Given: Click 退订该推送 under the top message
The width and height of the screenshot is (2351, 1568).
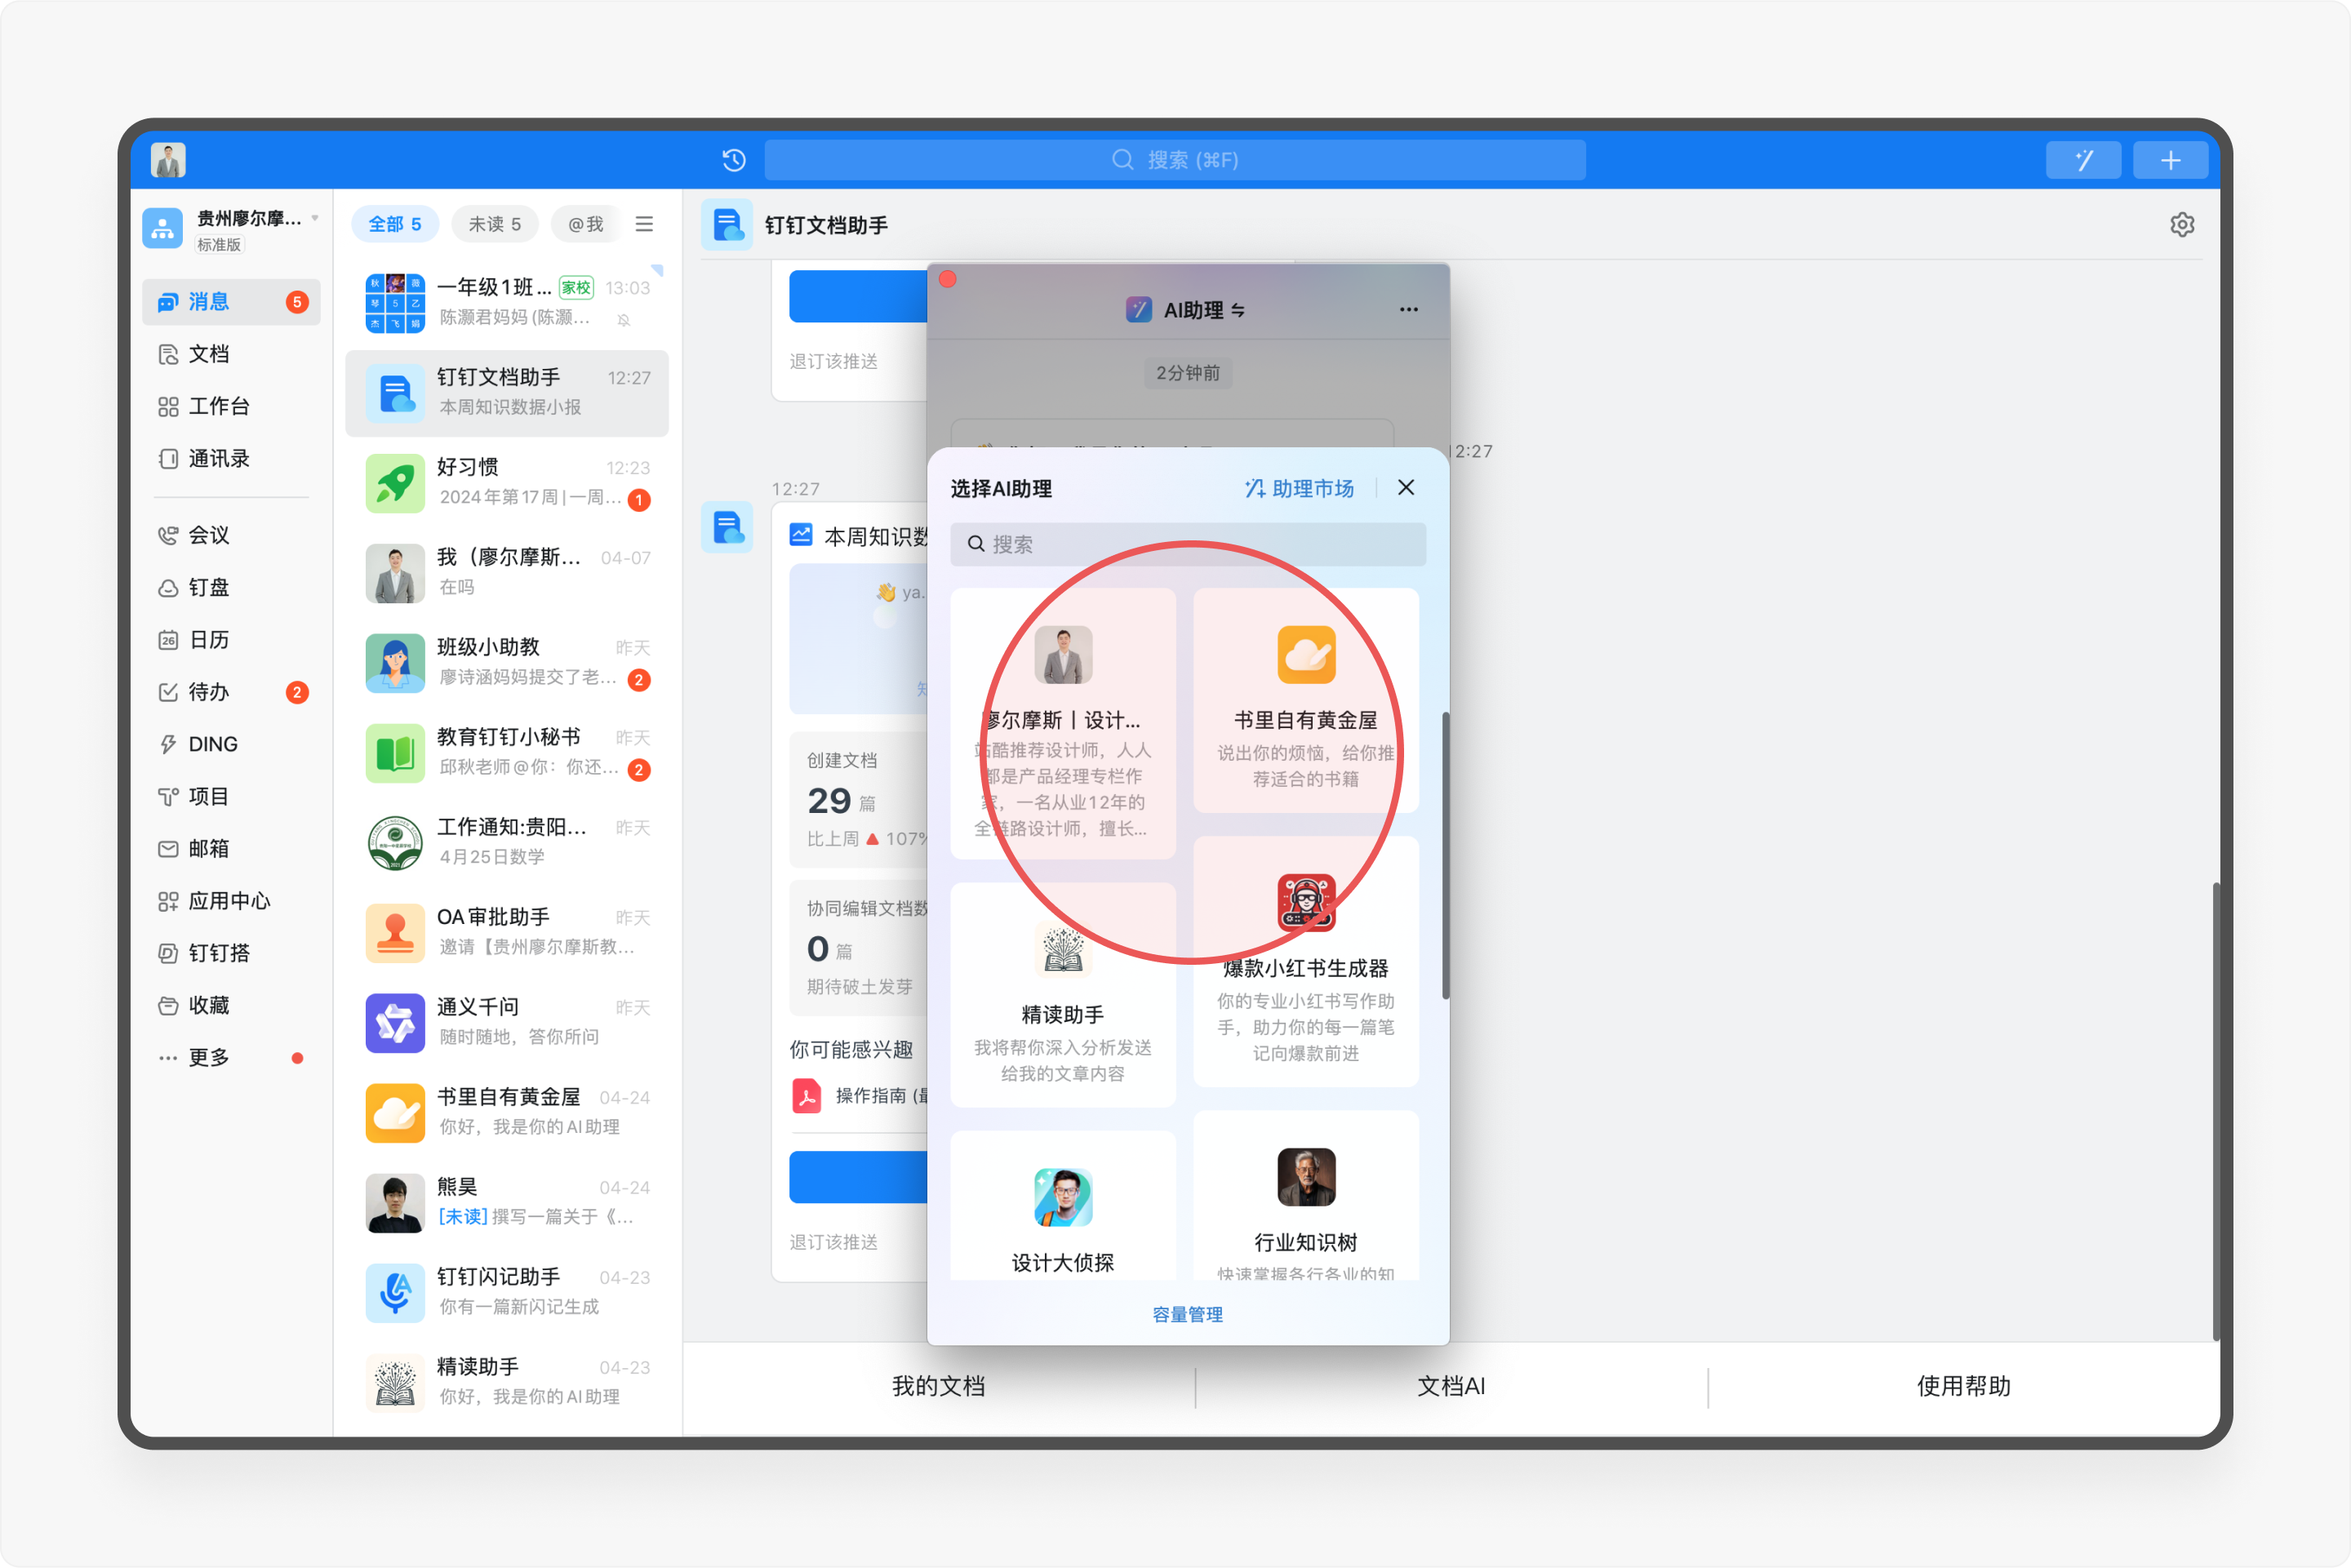Looking at the screenshot, I should point(833,360).
